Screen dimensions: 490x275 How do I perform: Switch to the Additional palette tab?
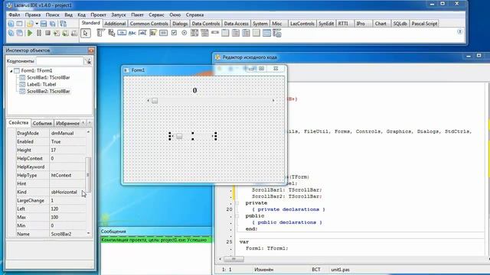pyautogui.click(x=115, y=24)
